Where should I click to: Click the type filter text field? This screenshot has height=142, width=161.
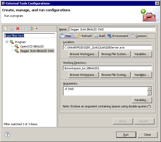(x=30, y=36)
